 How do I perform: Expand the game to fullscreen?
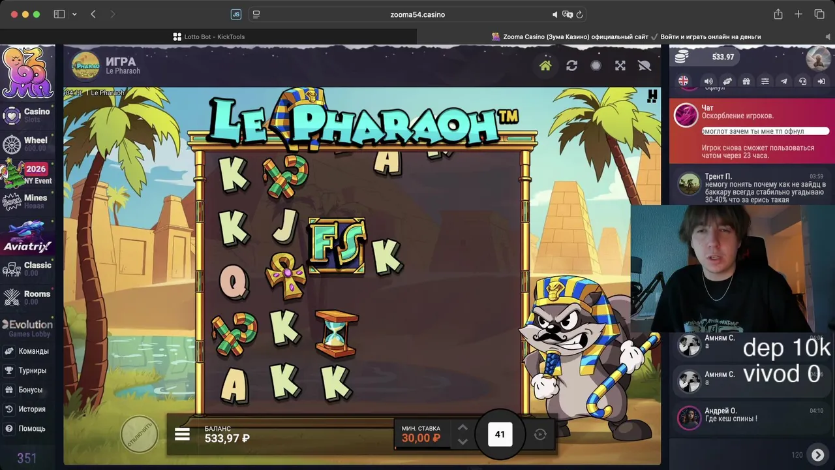point(620,65)
